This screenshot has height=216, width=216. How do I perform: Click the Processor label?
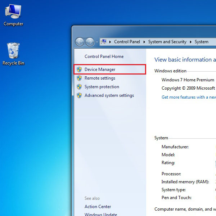(171, 174)
